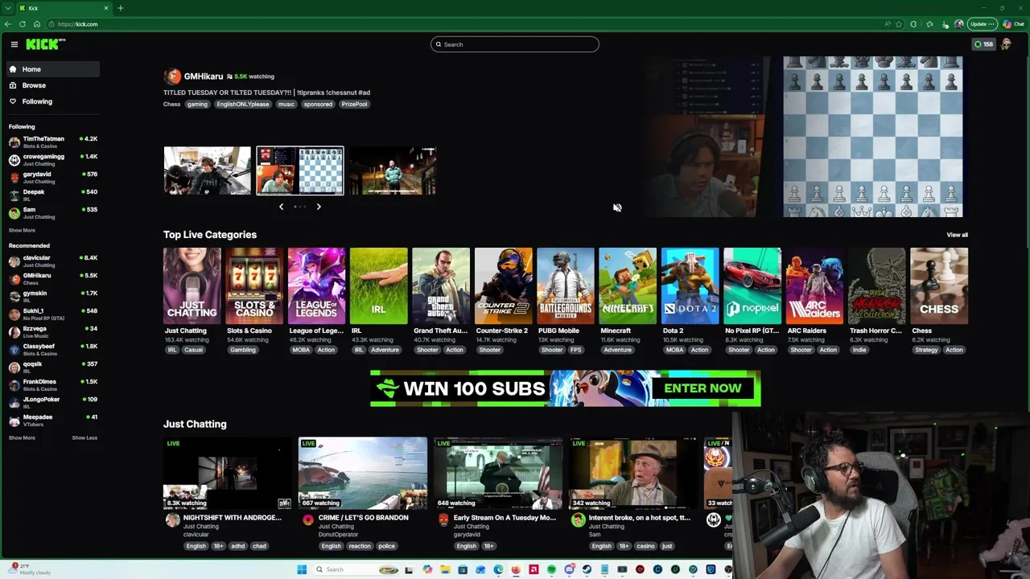The height and width of the screenshot is (579, 1030).
Task: Open GMHikaru channel name link
Action: click(x=204, y=76)
